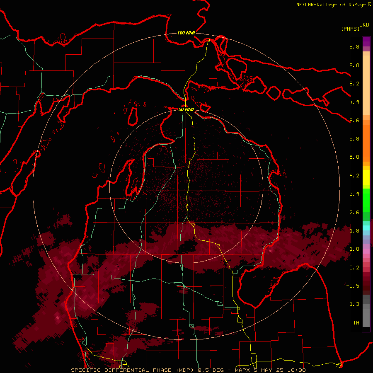Click the 6.6 scale value
The image size is (373, 373).
click(354, 120)
